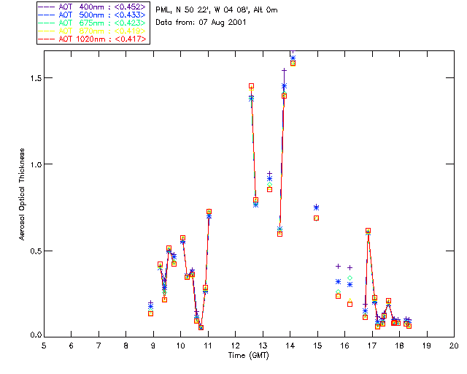Click the AOT 870nm legend entry

point(92,31)
